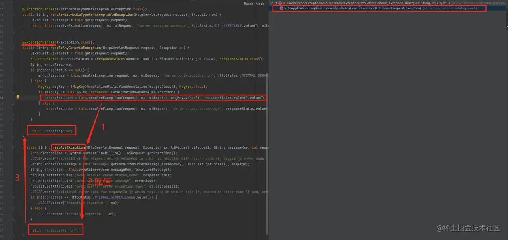
Task: Click the 'String errorResponse;' declaration line
Action: point(51,64)
